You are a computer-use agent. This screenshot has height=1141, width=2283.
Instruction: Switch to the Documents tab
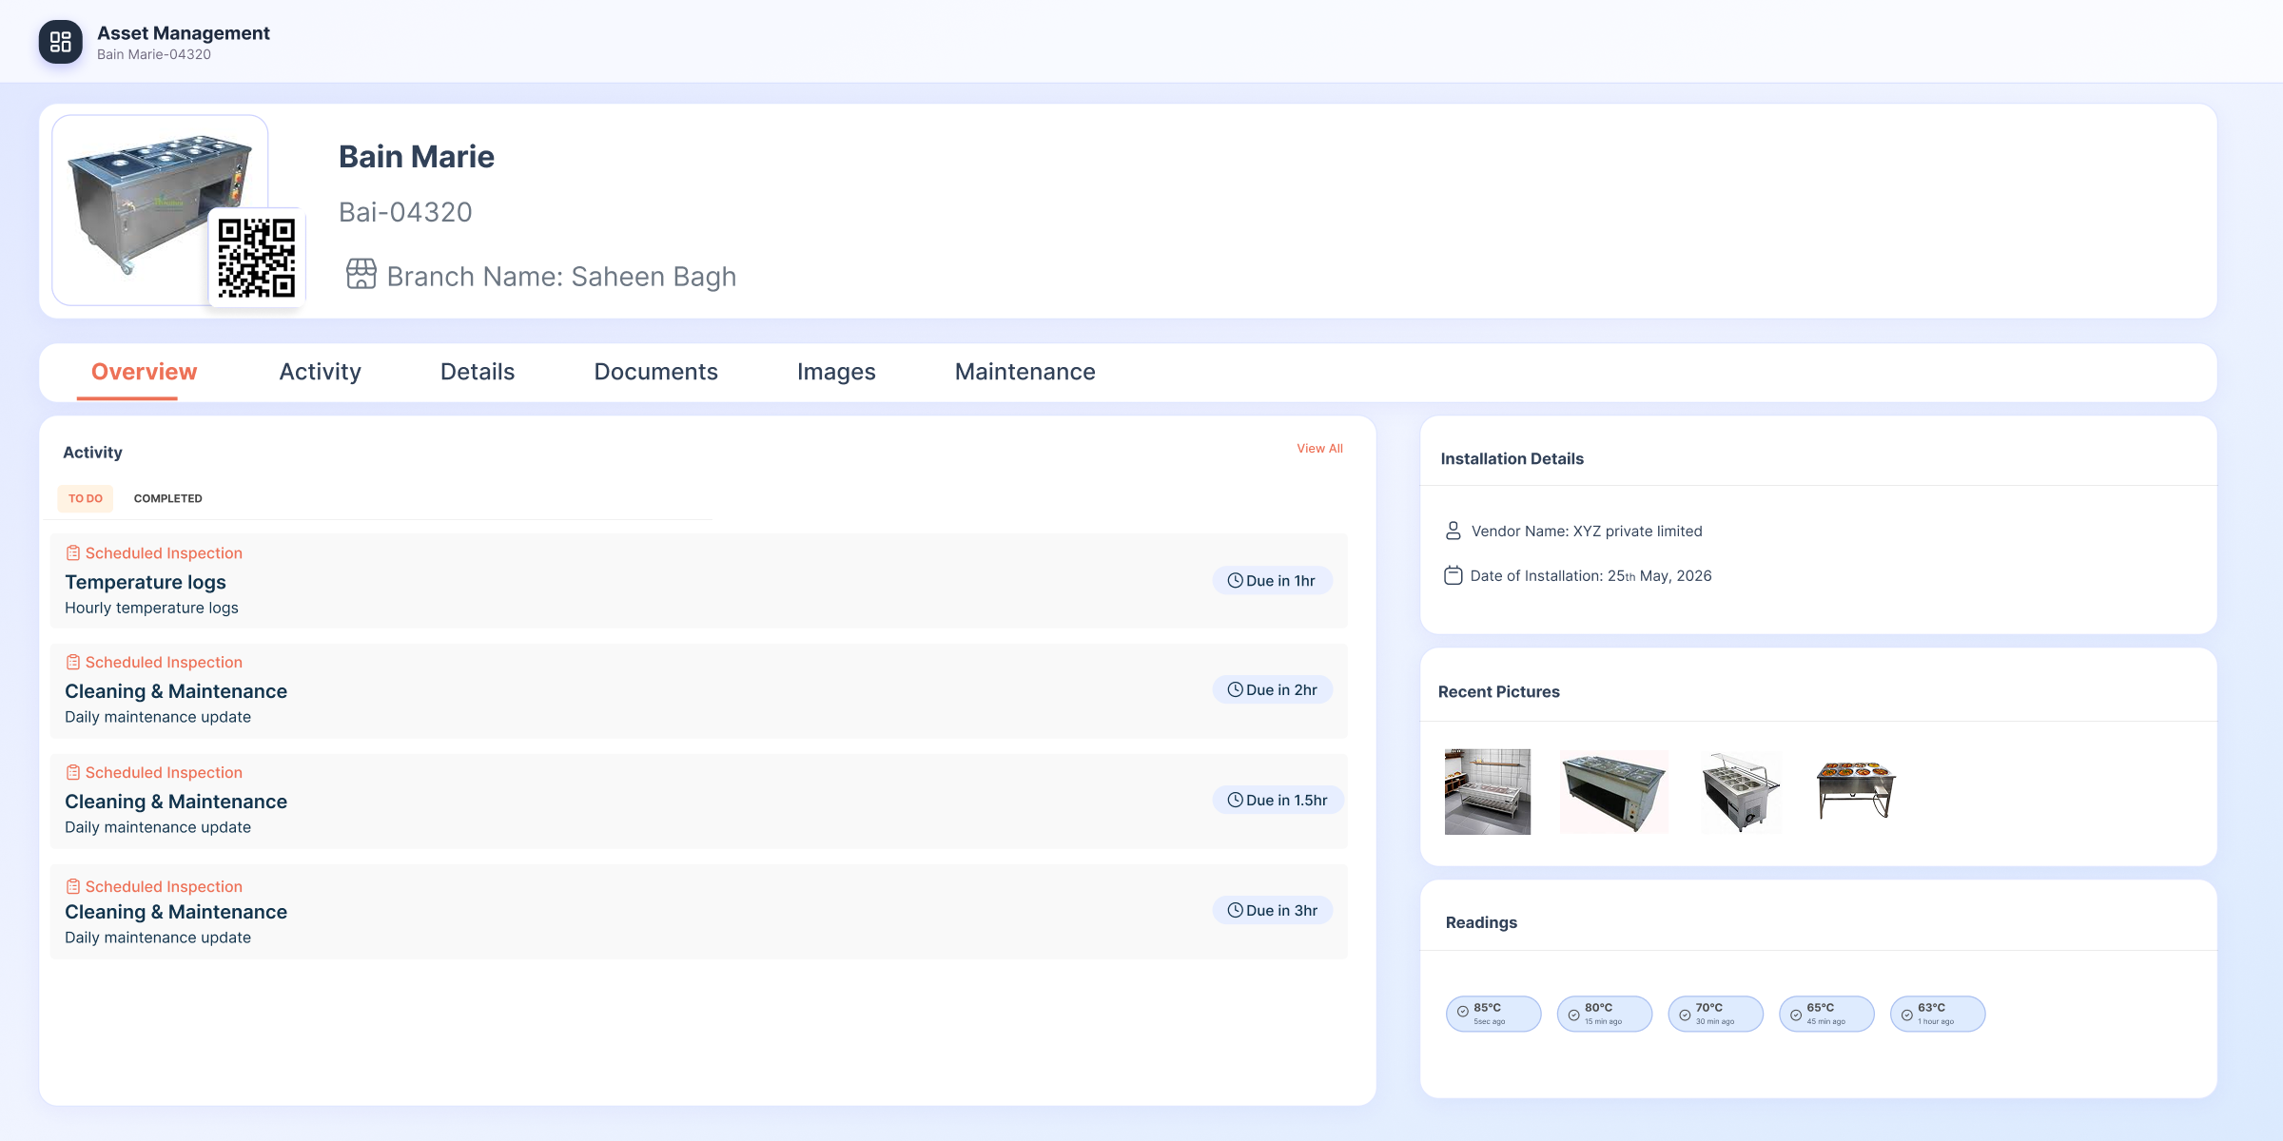pos(656,372)
